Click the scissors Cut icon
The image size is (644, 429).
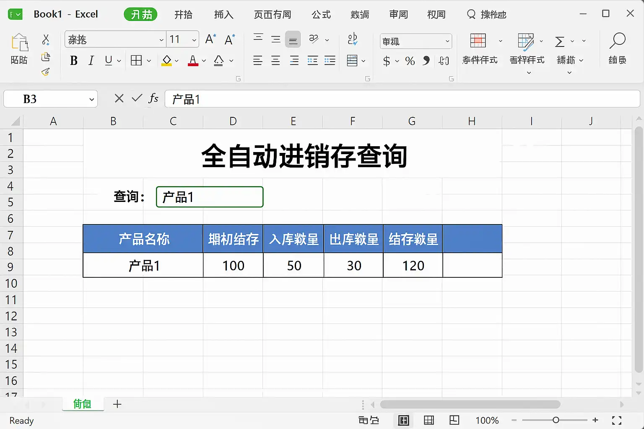click(x=46, y=40)
